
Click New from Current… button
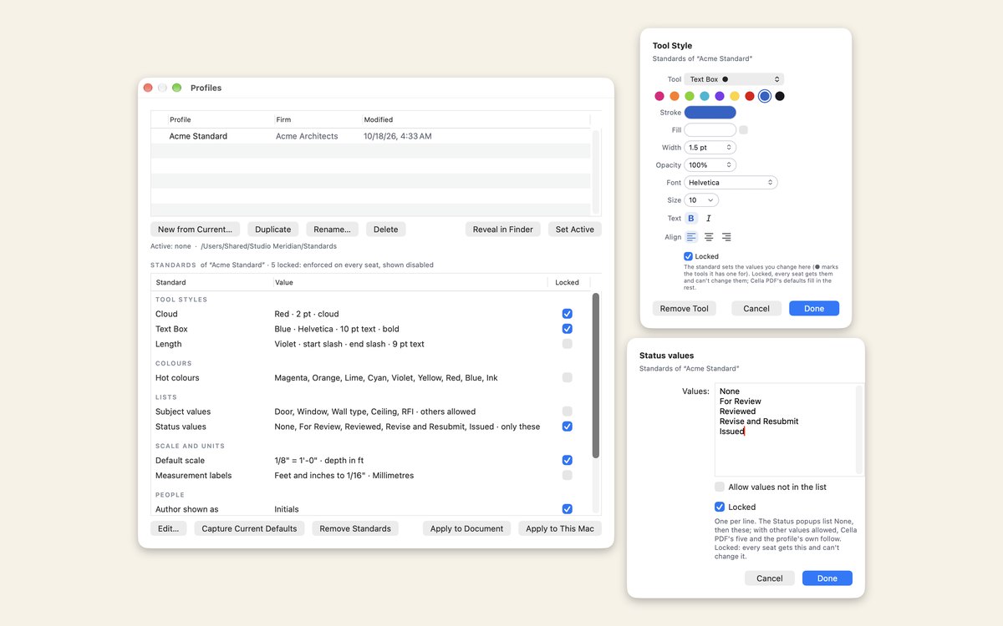[195, 230]
